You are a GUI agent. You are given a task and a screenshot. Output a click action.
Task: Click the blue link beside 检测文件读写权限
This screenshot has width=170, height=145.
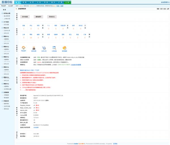pos(36,127)
